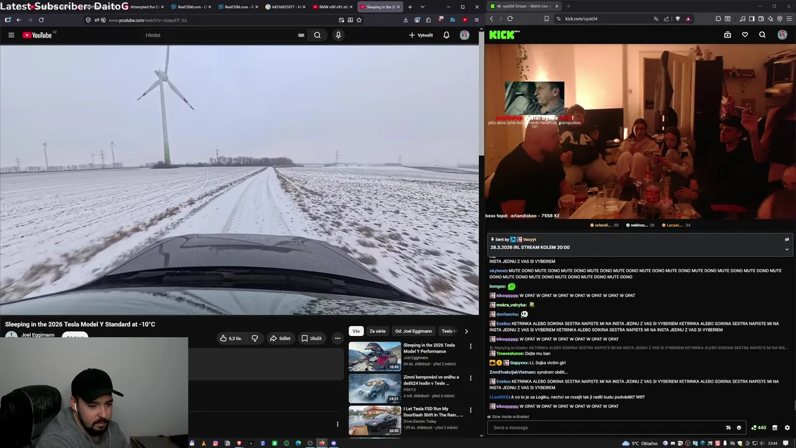796x448 pixels.
Task: Save video with the Uložit button
Action: coord(312,338)
